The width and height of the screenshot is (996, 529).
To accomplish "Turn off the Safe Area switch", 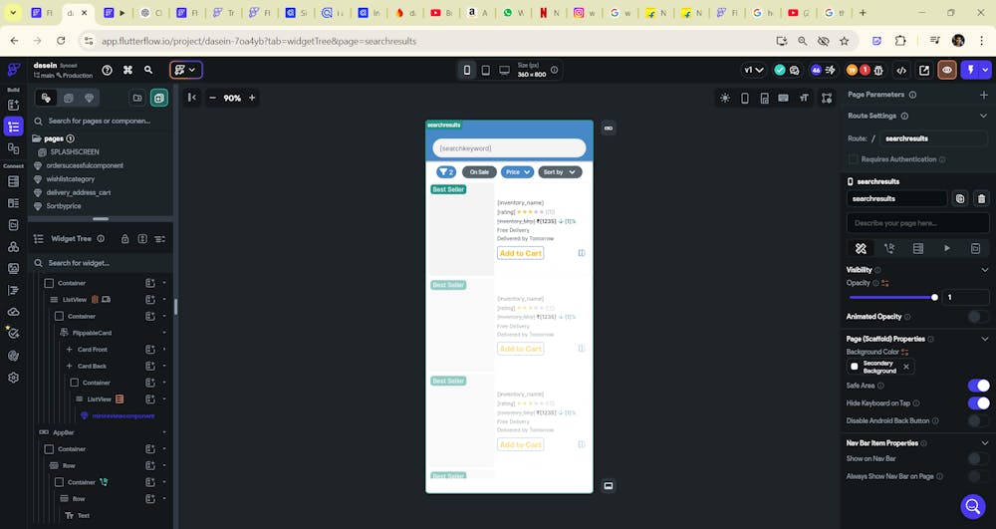I will click(x=978, y=386).
